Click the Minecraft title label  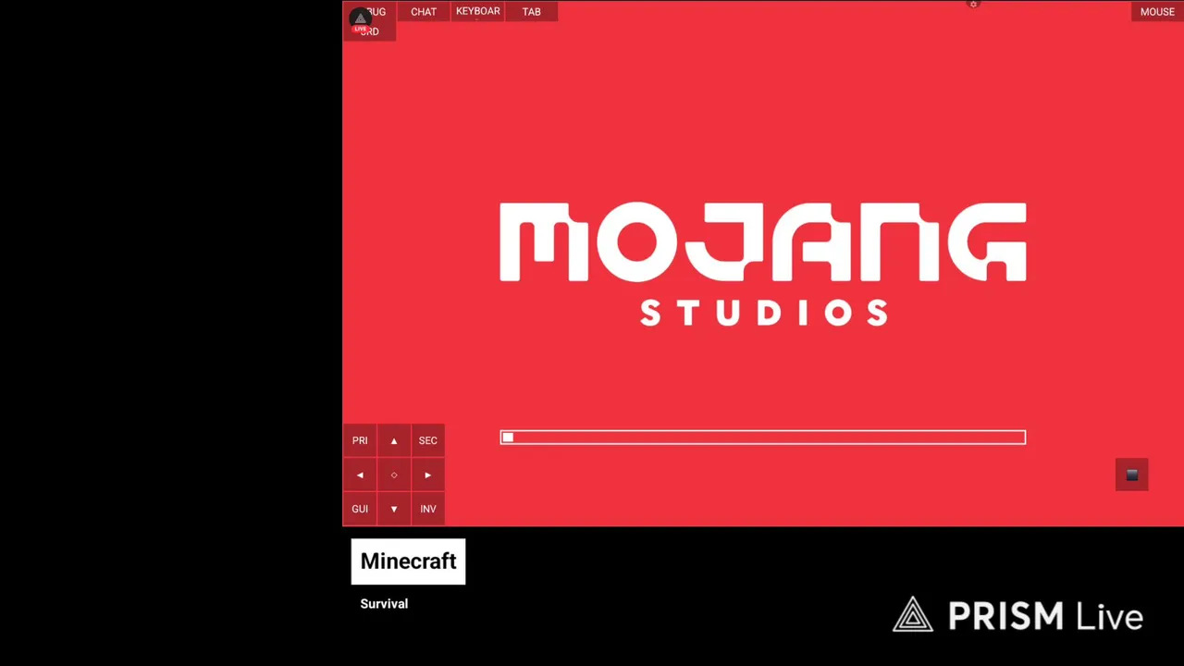pos(408,561)
